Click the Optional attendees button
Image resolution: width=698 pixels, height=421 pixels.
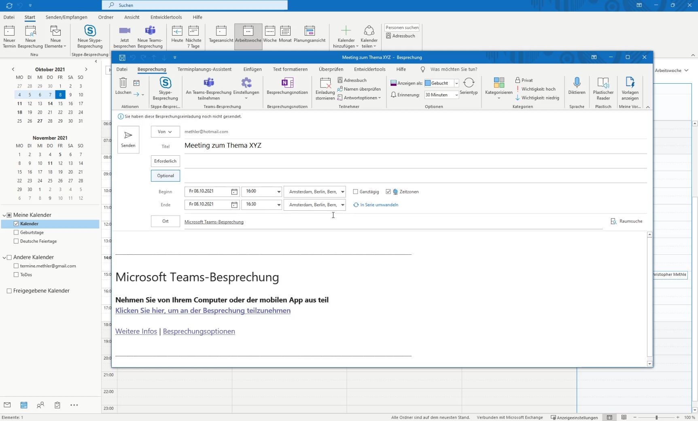[x=165, y=176]
